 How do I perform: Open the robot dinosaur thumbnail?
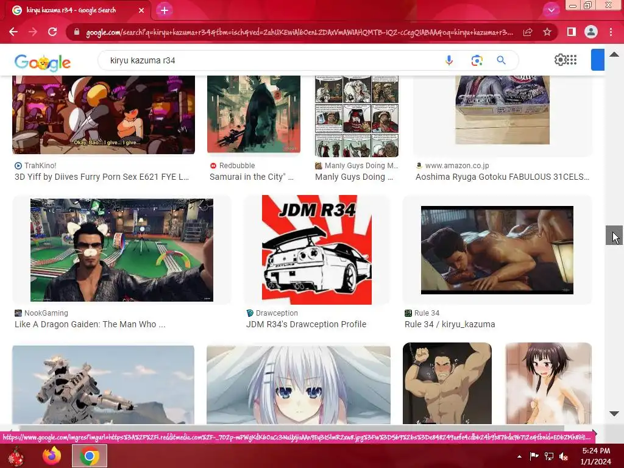click(x=104, y=385)
